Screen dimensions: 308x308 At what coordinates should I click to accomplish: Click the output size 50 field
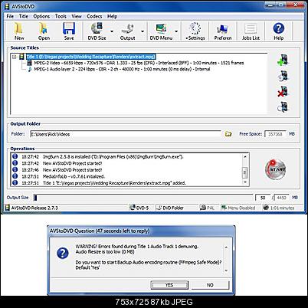[x=263, y=198]
